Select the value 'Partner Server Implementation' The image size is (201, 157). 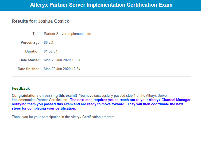coord(67,34)
